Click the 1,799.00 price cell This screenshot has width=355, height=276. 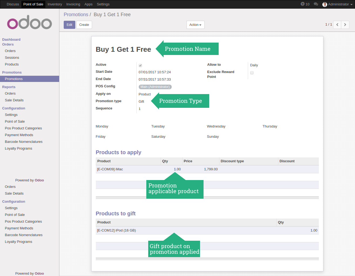(201, 169)
